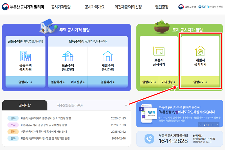Switch to the 자주묻는질문(FAQ) tab
The image size is (225, 150).
pyautogui.click(x=70, y=105)
